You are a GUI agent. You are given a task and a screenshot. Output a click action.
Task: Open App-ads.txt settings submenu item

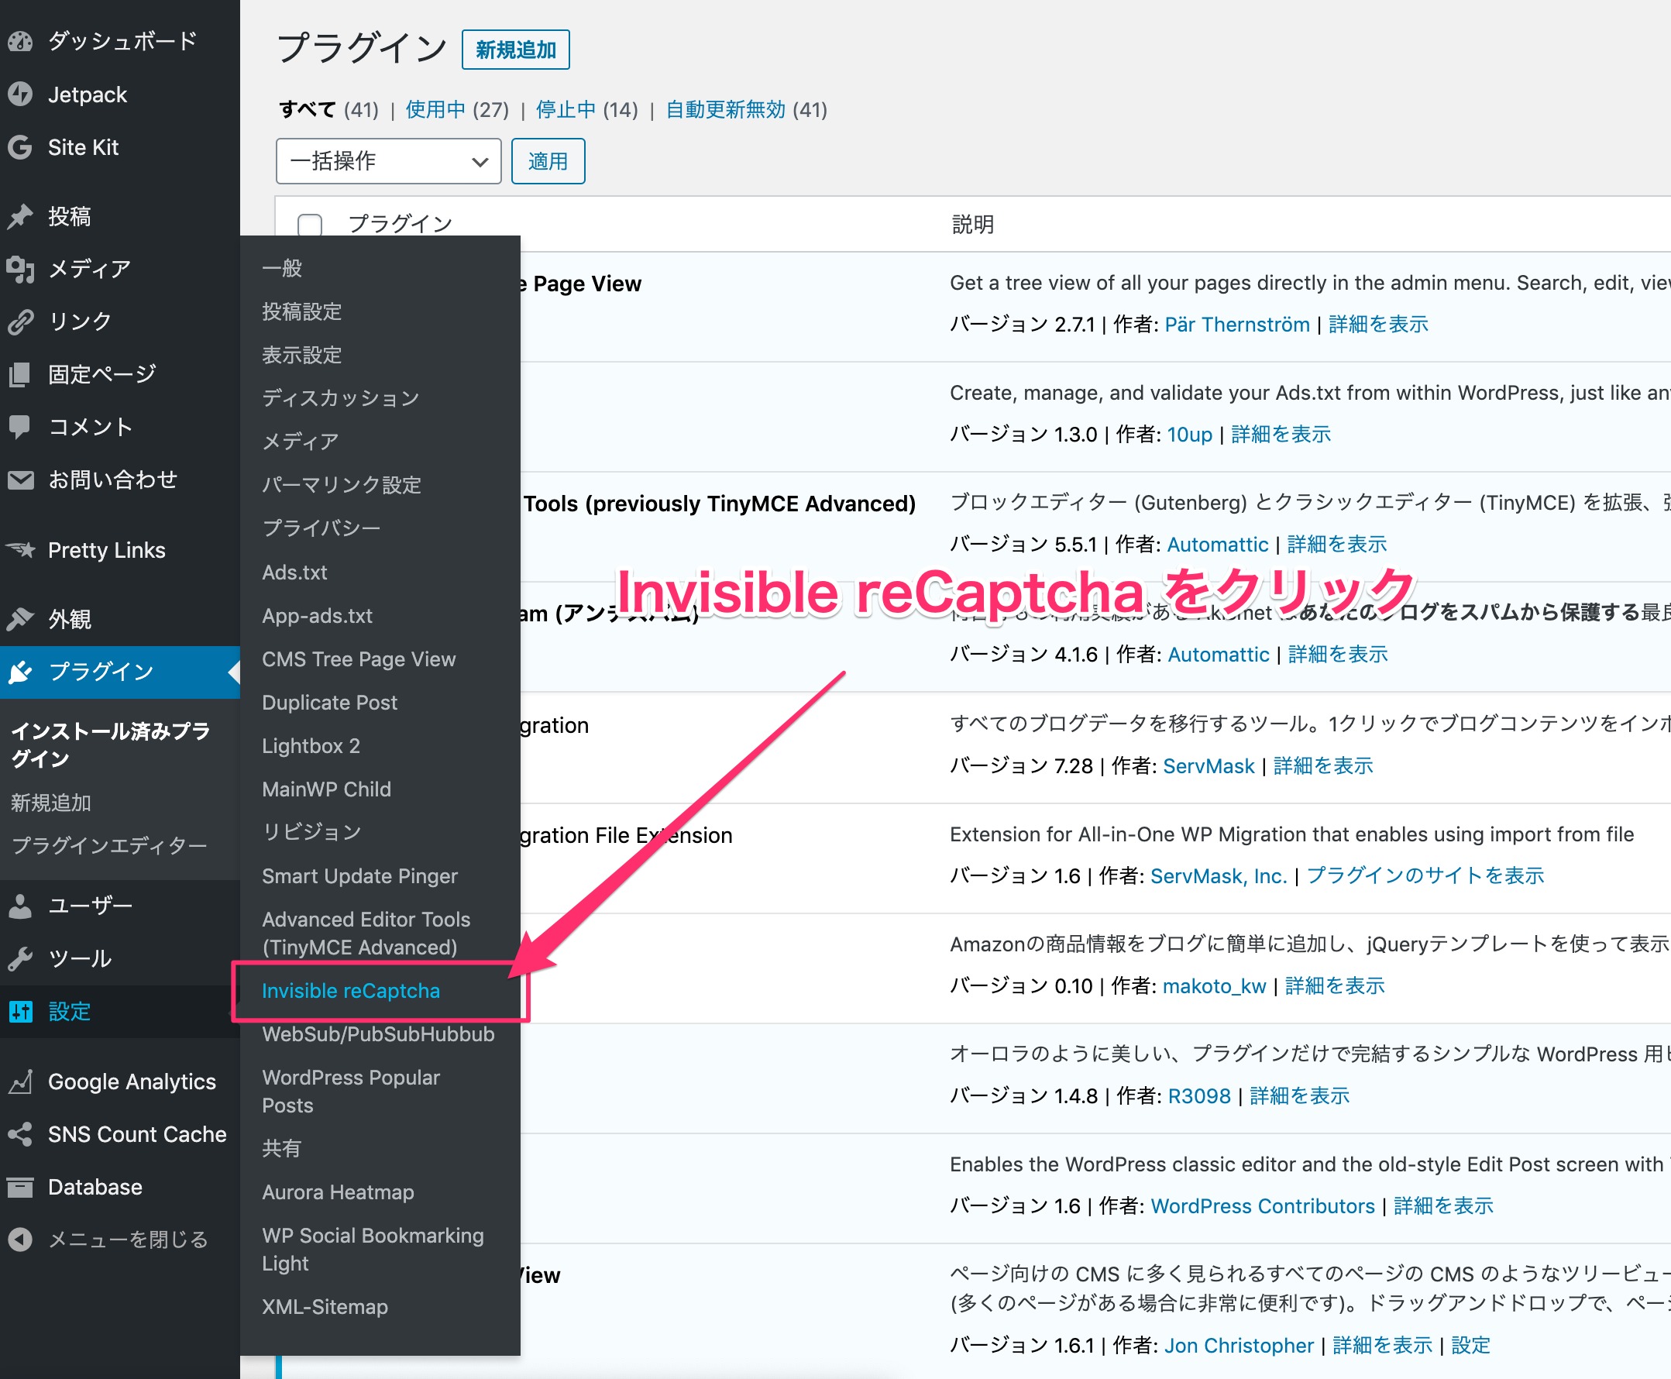pos(317,616)
